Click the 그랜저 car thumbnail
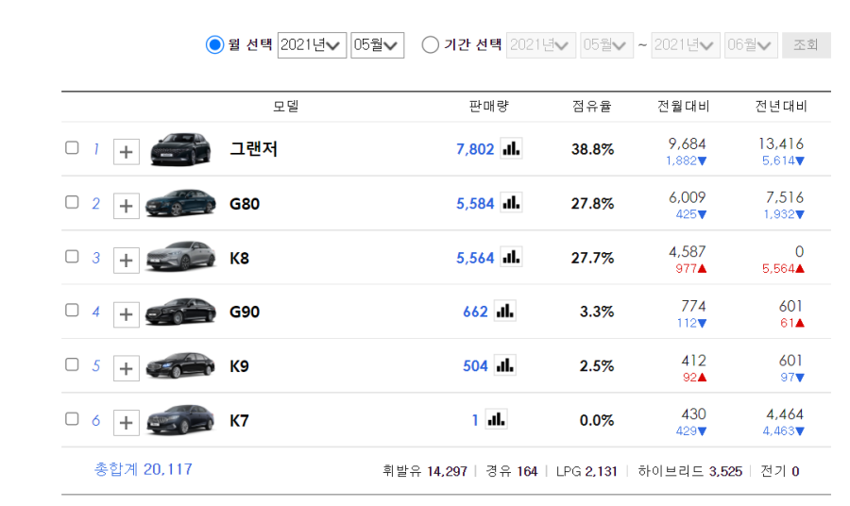Image resolution: width=850 pixels, height=506 pixels. point(180,149)
